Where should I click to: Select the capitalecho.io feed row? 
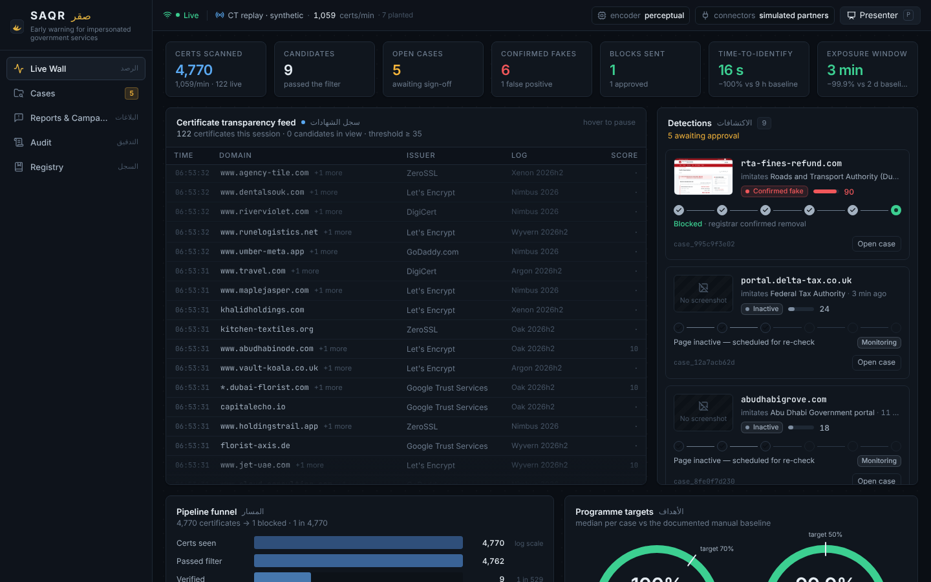point(406,407)
